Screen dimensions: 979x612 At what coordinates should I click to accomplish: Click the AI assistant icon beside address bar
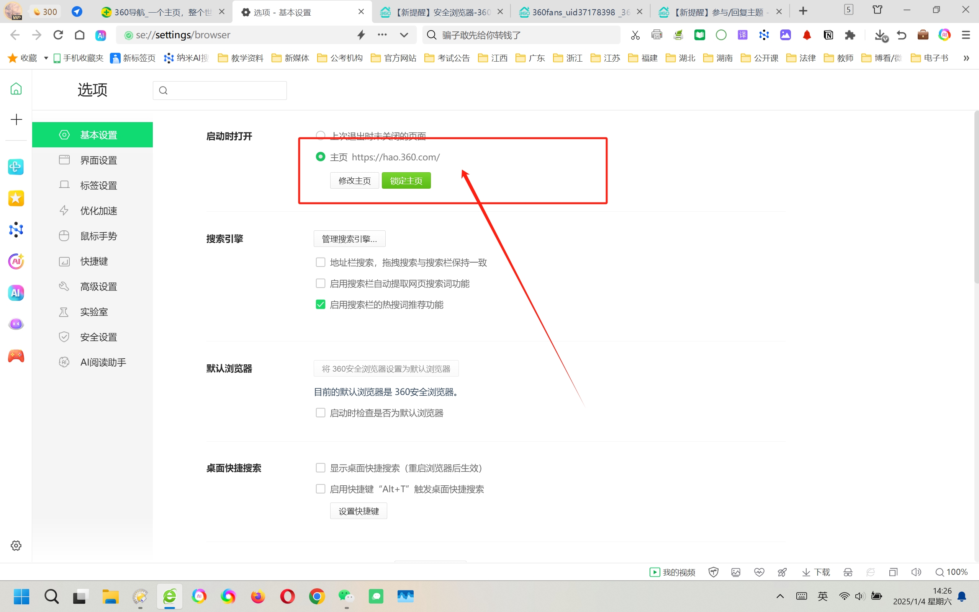101,36
